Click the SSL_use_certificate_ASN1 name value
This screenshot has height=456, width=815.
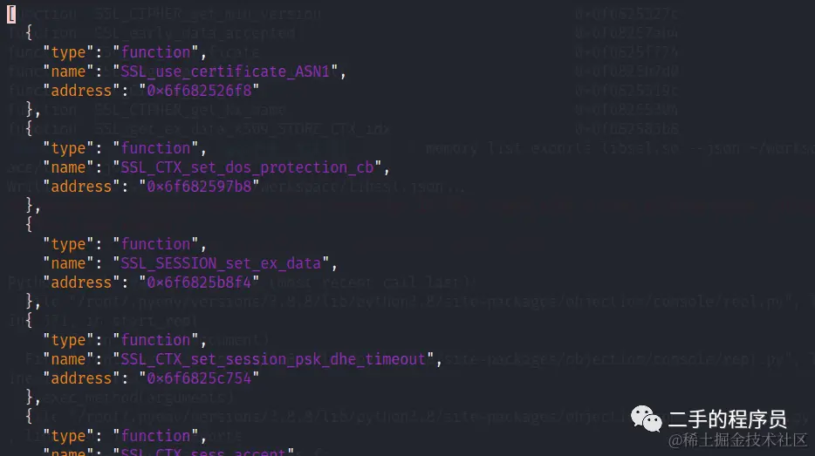click(x=225, y=71)
